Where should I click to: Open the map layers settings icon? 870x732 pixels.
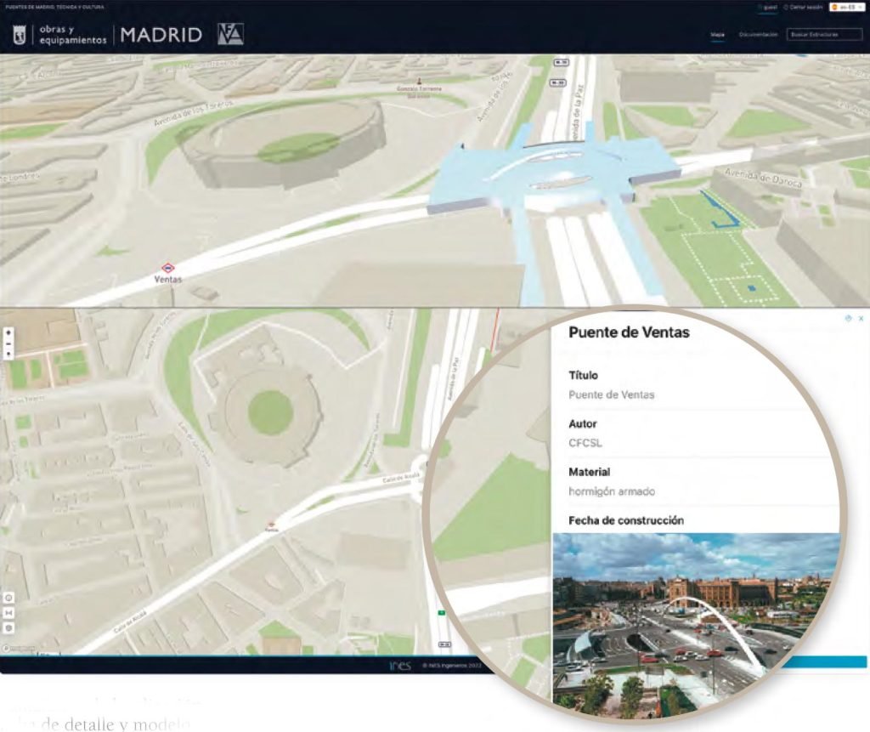pyautogui.click(x=8, y=627)
